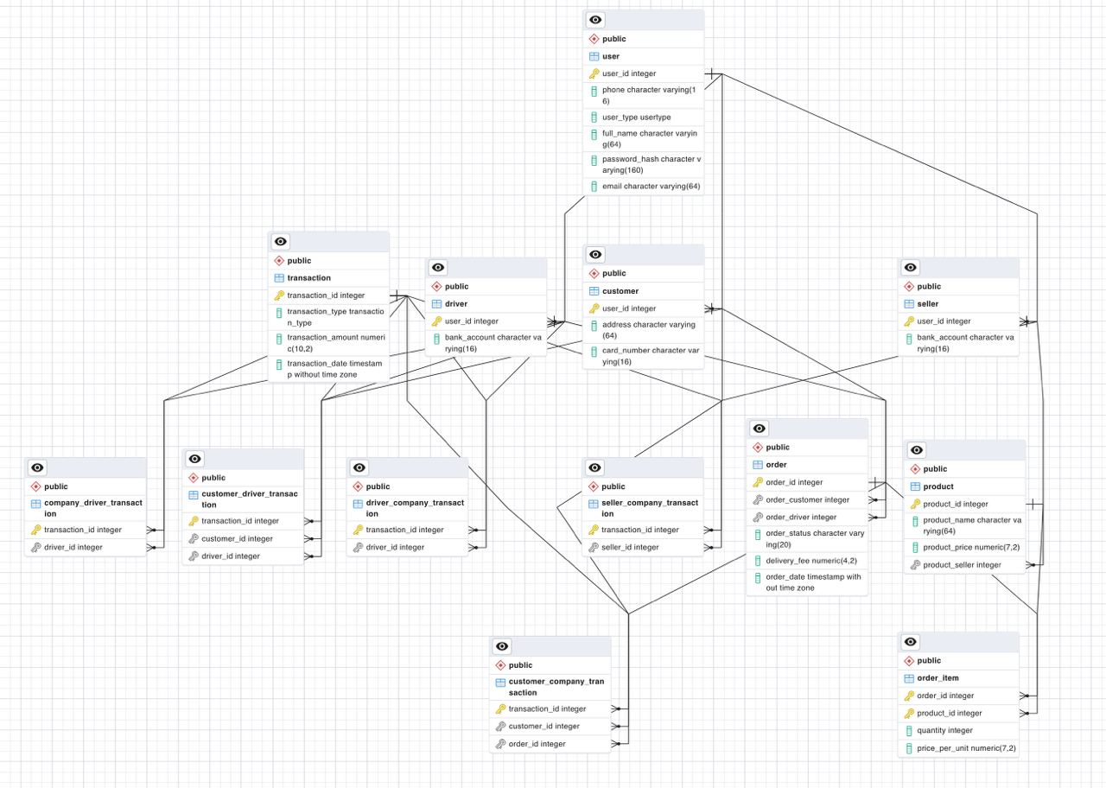Click column icon next to user_type usertype
The width and height of the screenshot is (1106, 788).
point(594,118)
